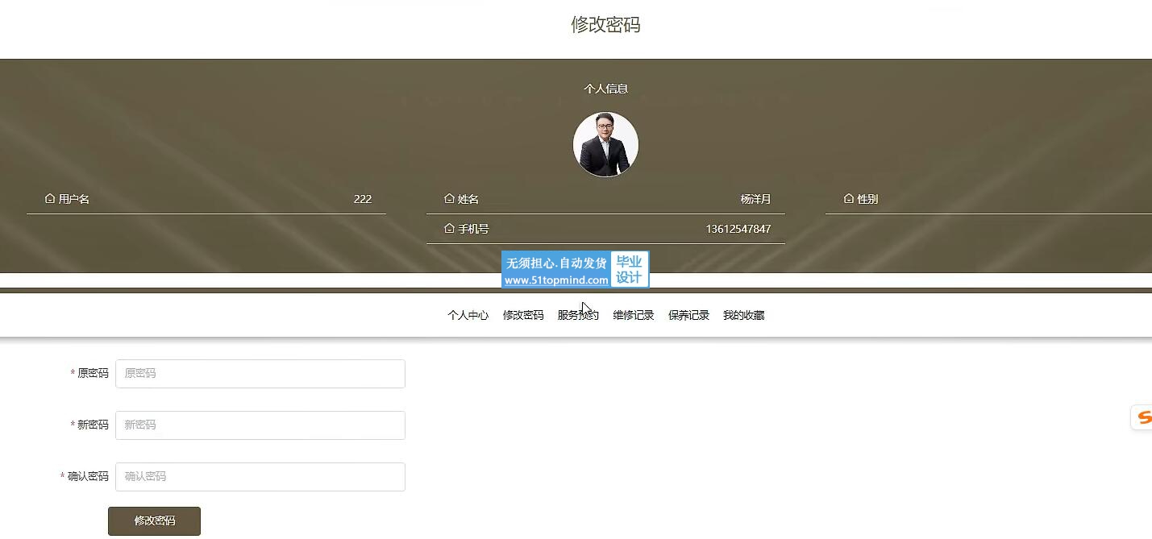
Task: Click the home icon beside 用户名
Action: point(50,198)
